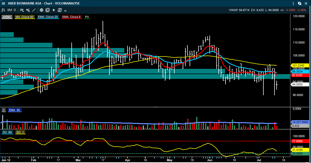Select the AKBM series label

coord(7,17)
